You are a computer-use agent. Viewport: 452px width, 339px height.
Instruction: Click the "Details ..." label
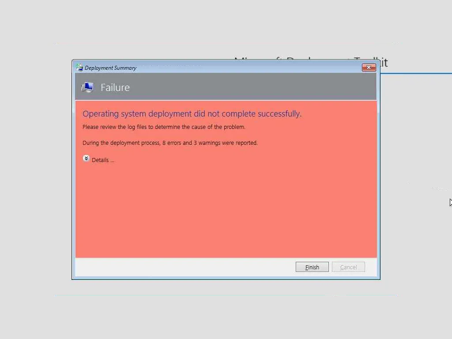(x=103, y=160)
